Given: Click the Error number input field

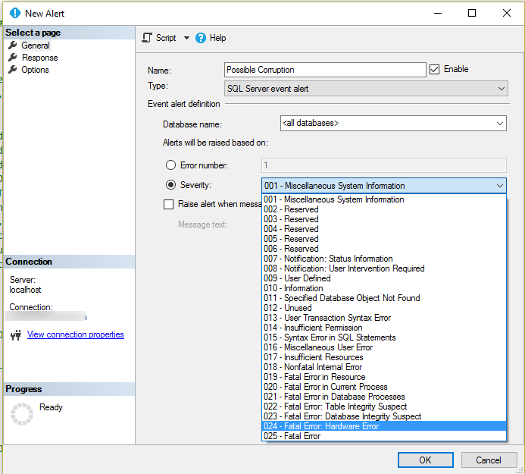Looking at the screenshot, I should point(383,165).
